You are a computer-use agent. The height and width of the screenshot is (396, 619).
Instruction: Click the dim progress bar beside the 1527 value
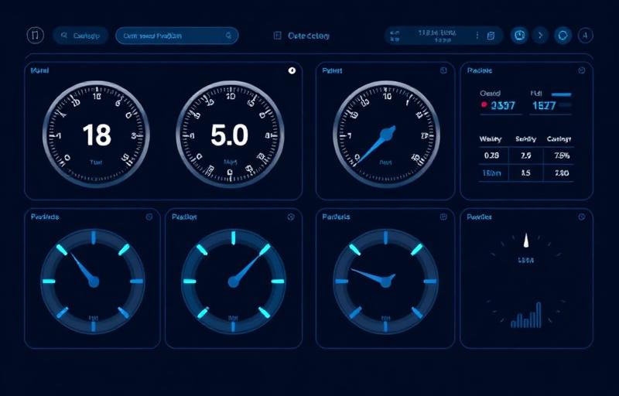pyautogui.click(x=566, y=105)
